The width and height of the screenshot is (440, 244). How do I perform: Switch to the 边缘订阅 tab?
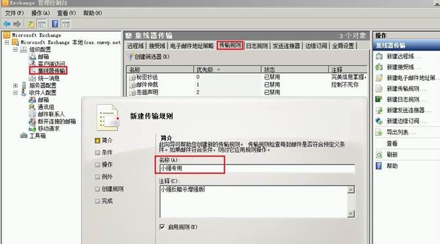(316, 46)
